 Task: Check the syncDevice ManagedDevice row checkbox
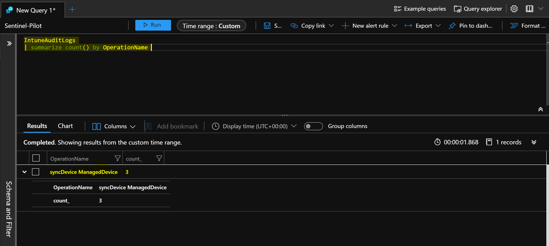coord(35,172)
